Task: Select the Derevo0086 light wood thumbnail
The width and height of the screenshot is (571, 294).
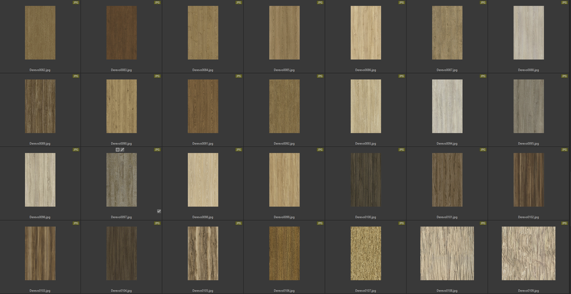Action: [366, 32]
